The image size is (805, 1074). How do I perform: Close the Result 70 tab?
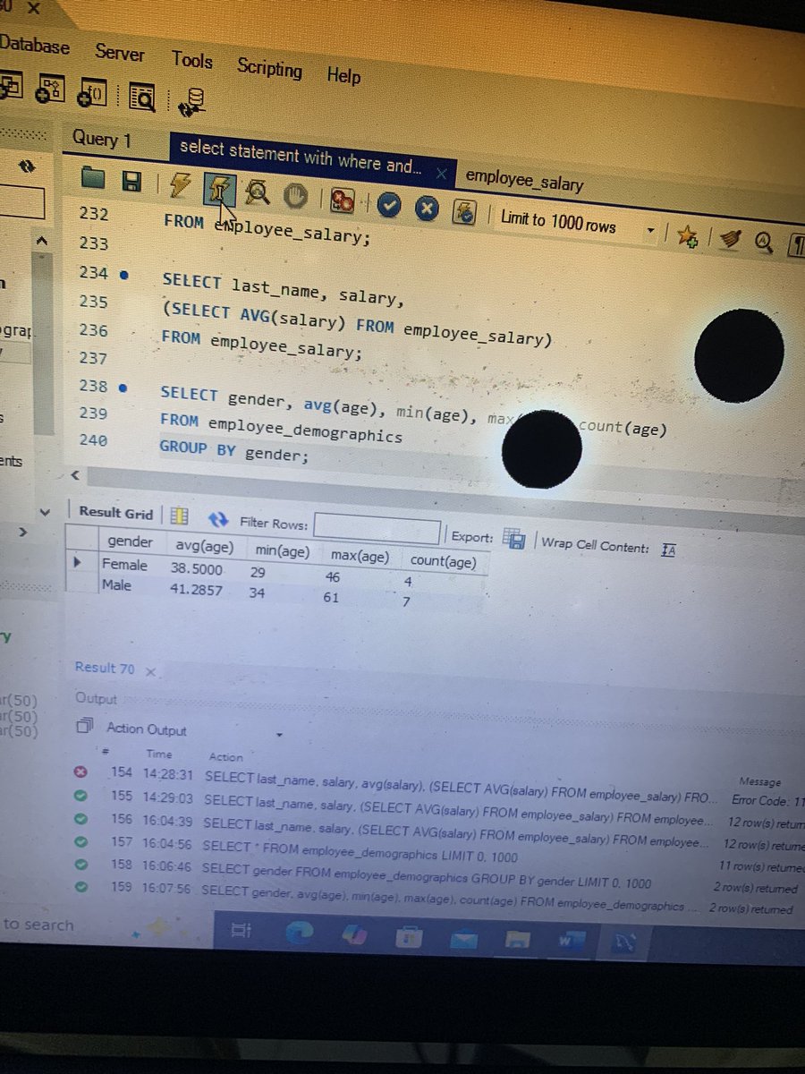[x=149, y=671]
